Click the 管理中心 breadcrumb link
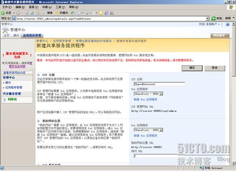Screen dimensions: 236x171 [42, 41]
